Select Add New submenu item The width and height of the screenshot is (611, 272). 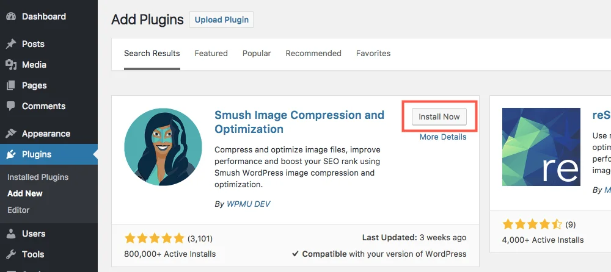tap(25, 193)
